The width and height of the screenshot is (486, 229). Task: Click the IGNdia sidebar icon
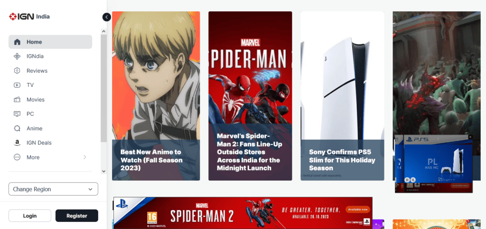click(x=17, y=56)
